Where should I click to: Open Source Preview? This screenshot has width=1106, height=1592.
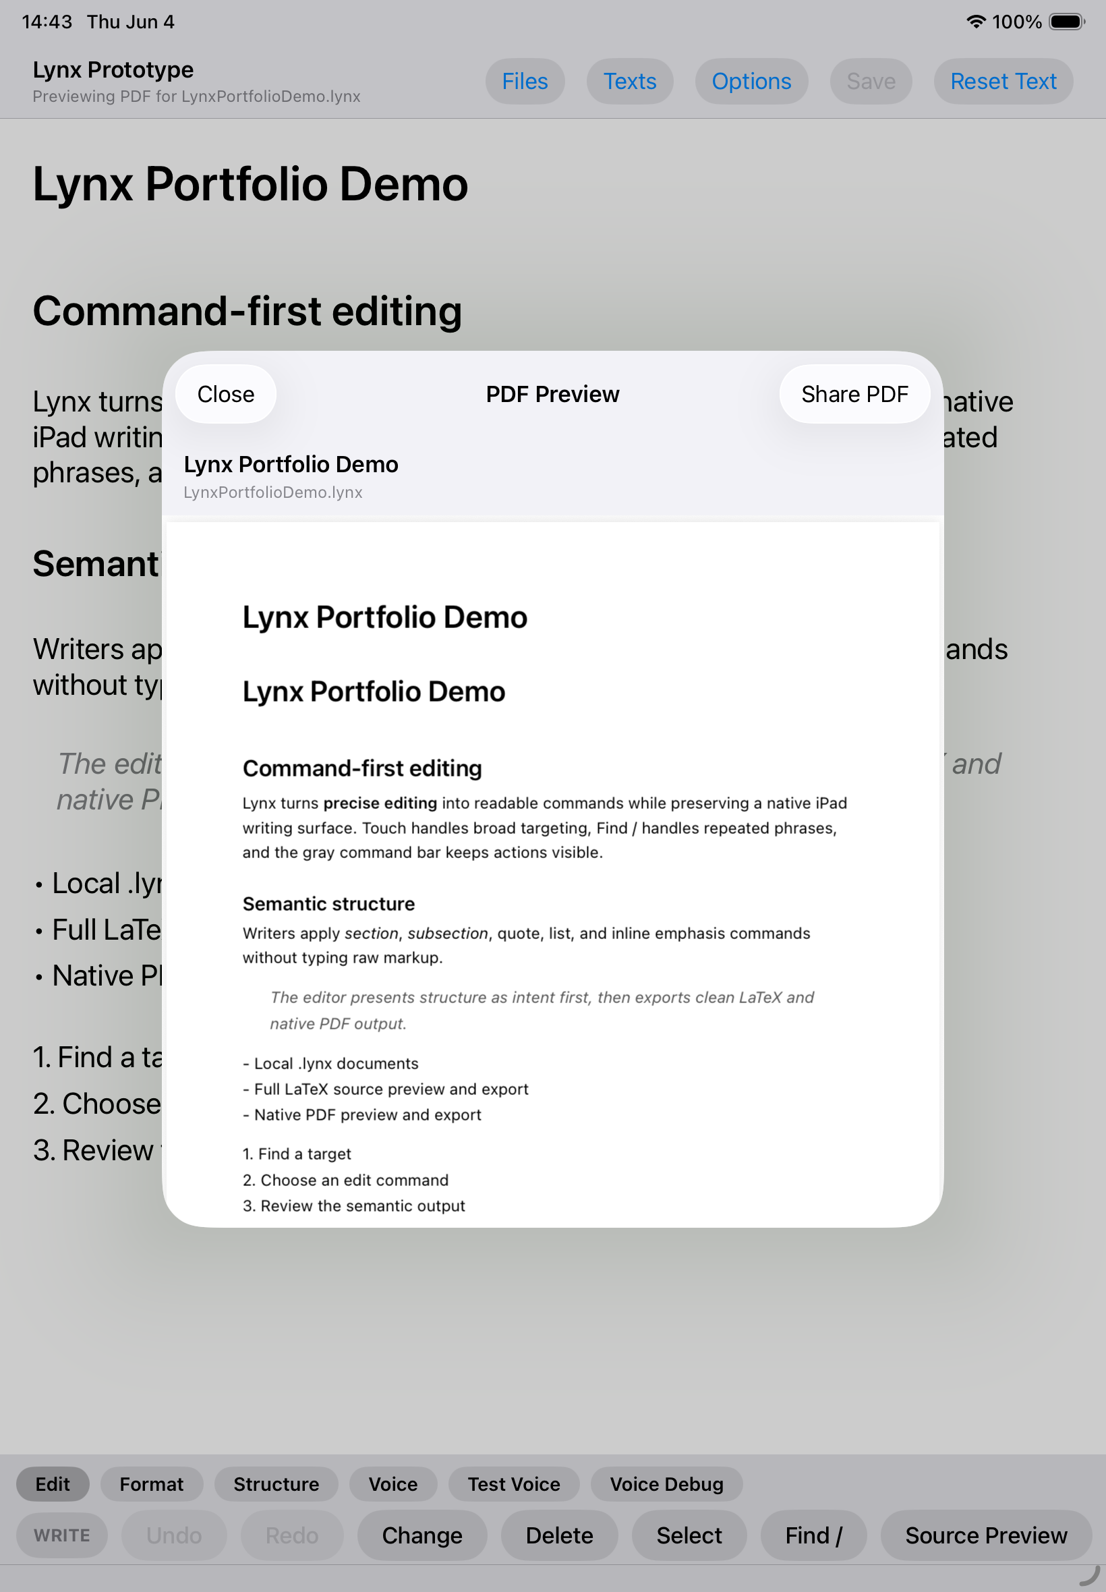click(985, 1535)
